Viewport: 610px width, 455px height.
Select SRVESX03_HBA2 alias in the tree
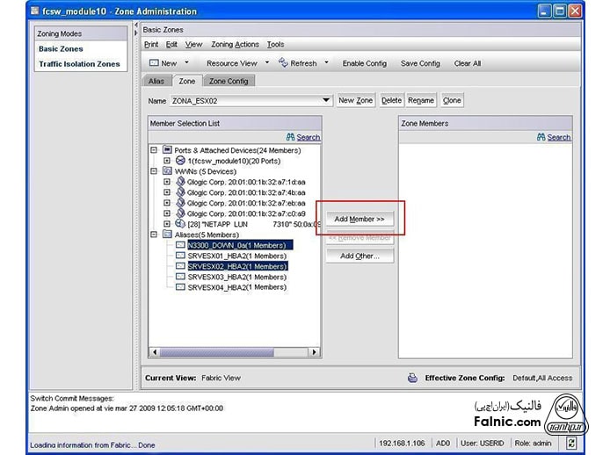tap(236, 277)
